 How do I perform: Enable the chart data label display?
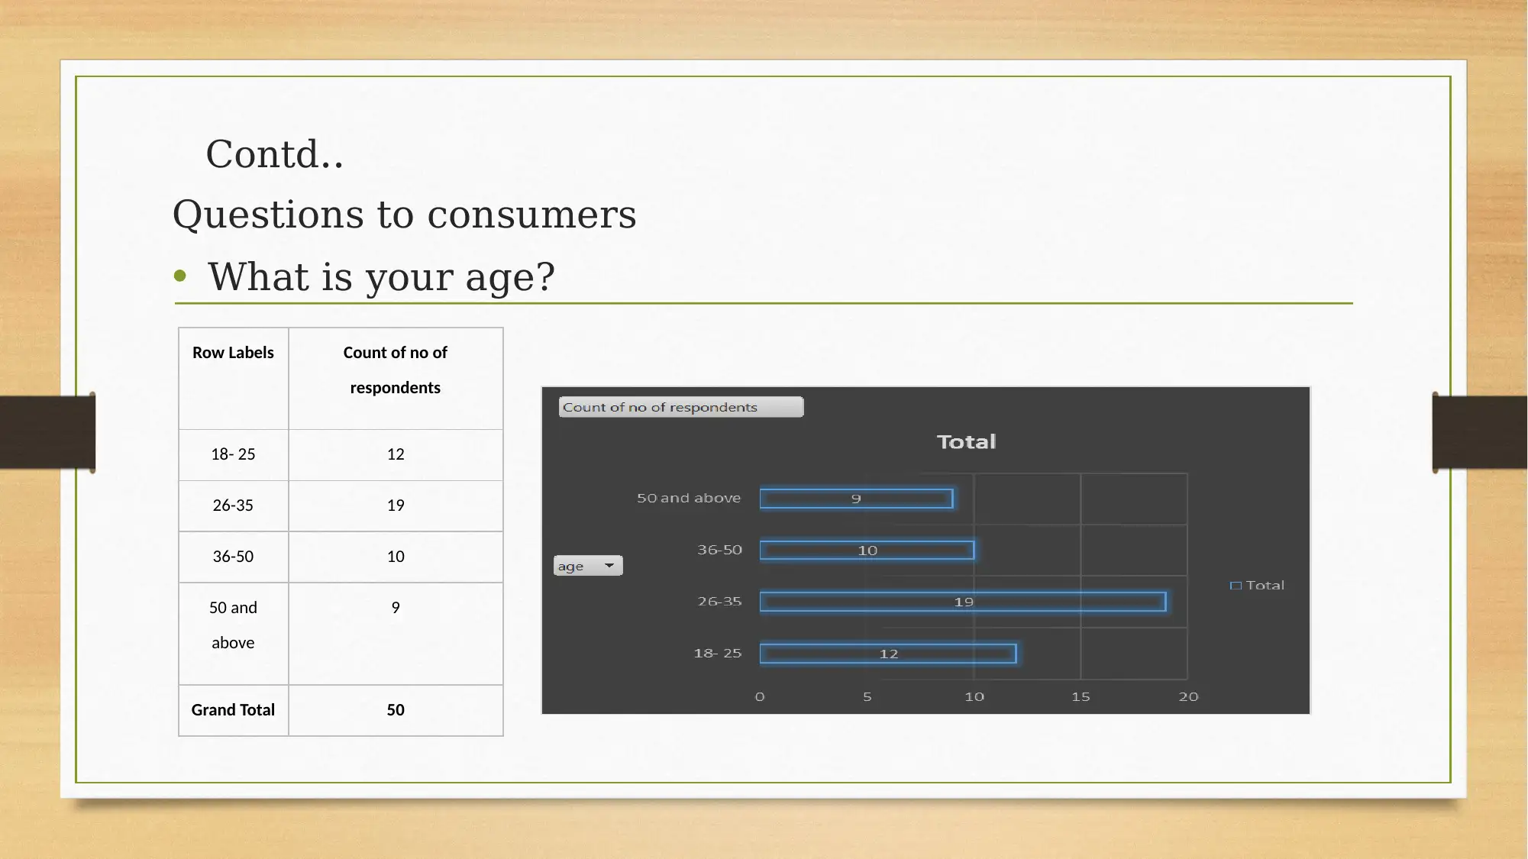pos(964,601)
